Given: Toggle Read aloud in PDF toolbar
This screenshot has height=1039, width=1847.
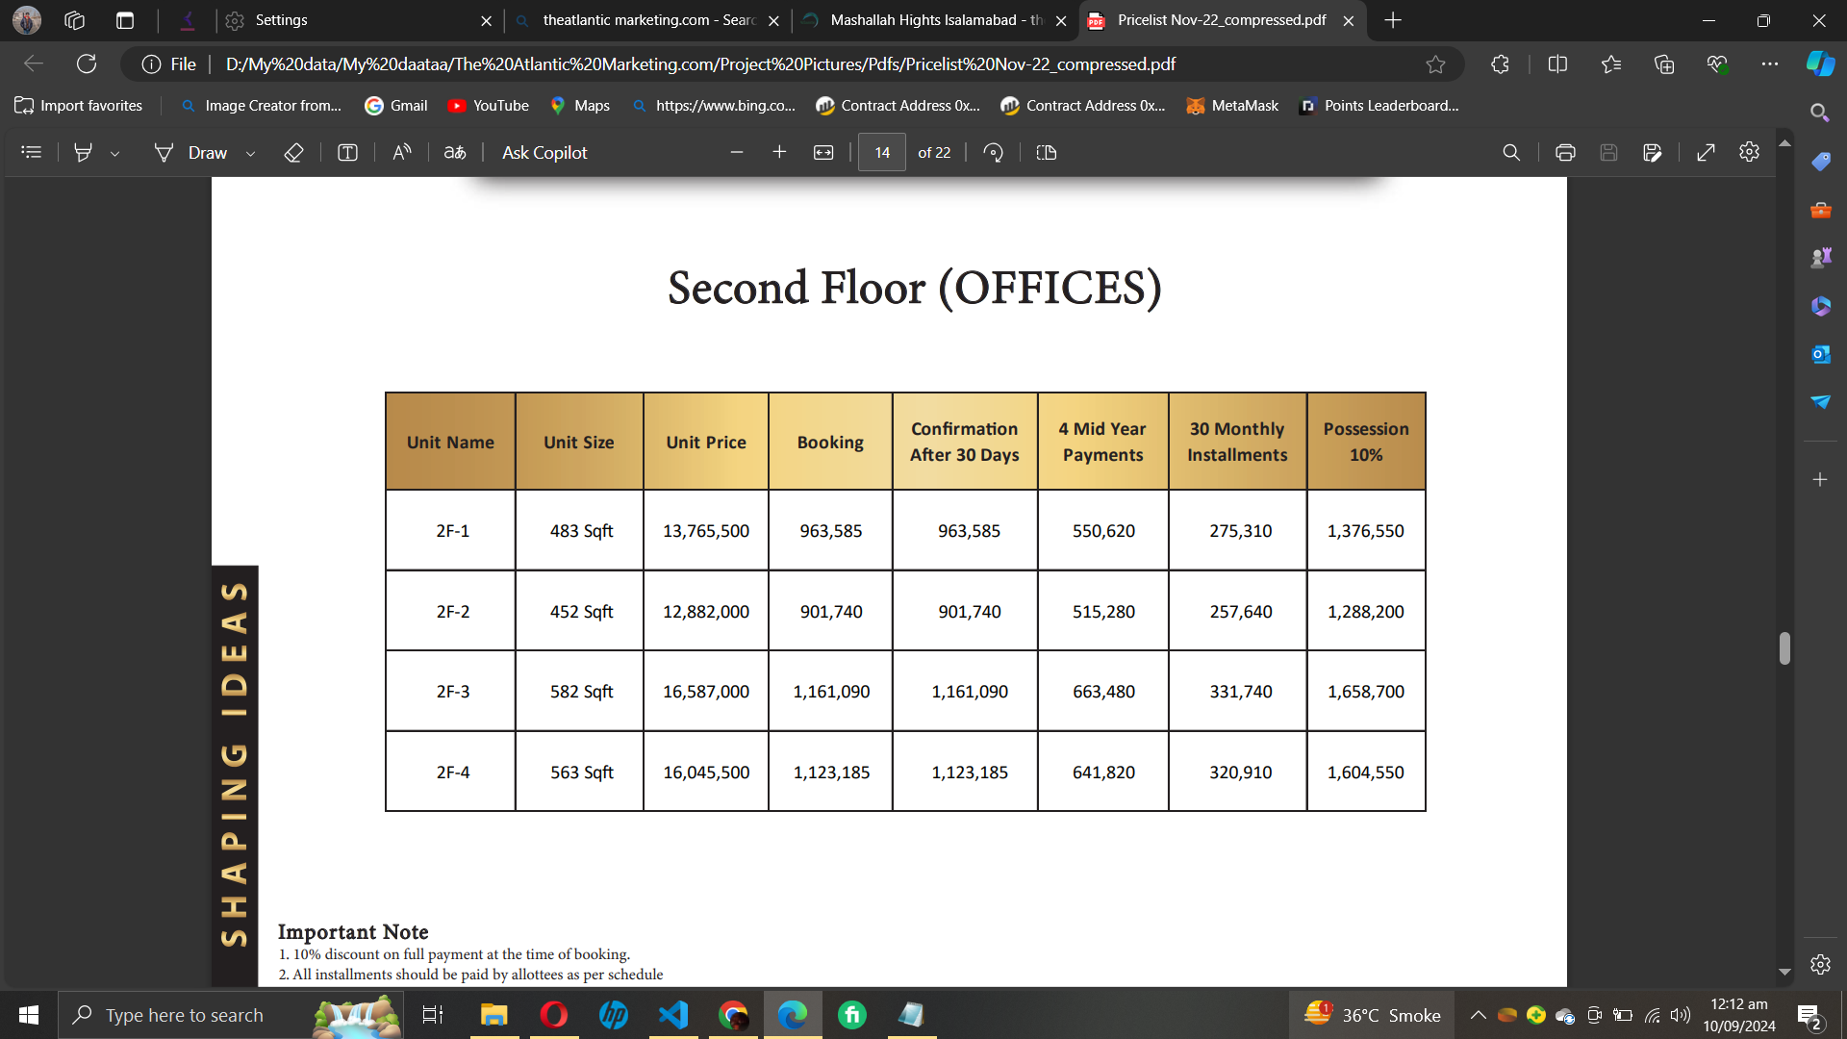Looking at the screenshot, I should [402, 152].
